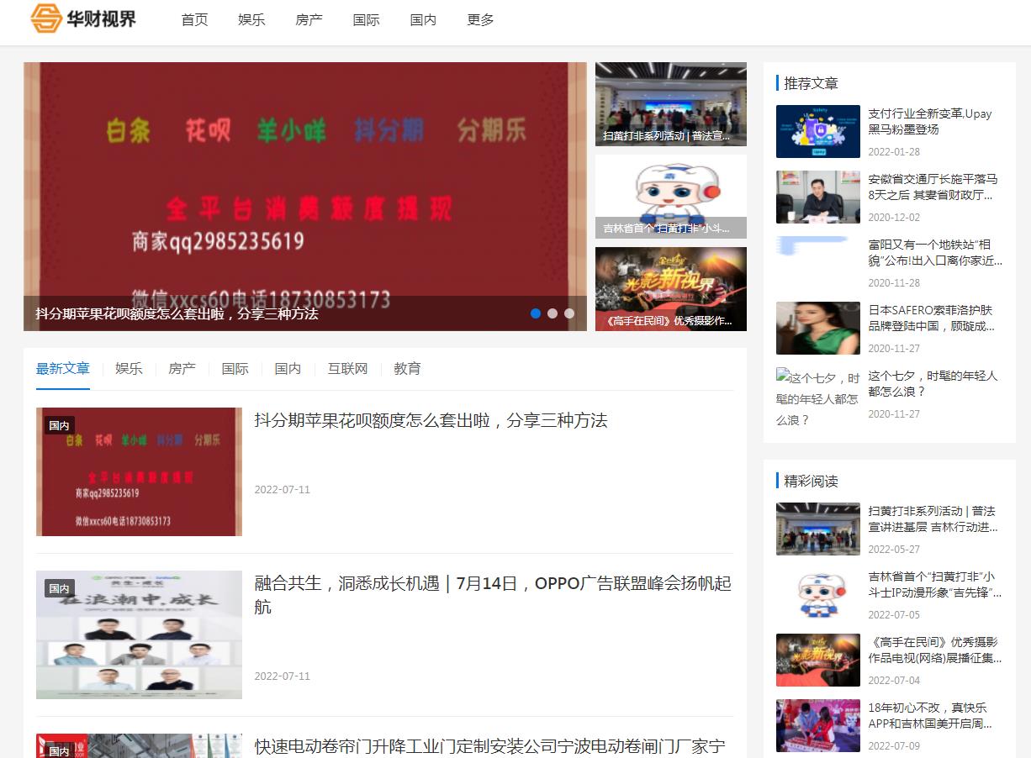1031x758 pixels.
Task: Open the 扫黄打非系列活动 thumbnail beside the carousel
Action: [671, 104]
